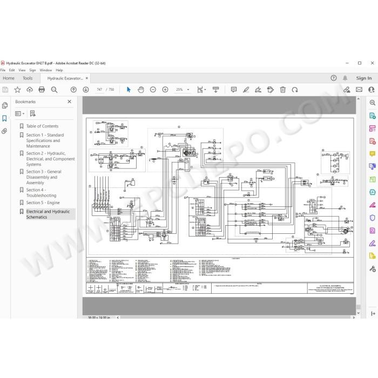This screenshot has height=378, width=378.
Task: Open Section 1 - Standard Specifications bookmark
Action: [45, 140]
